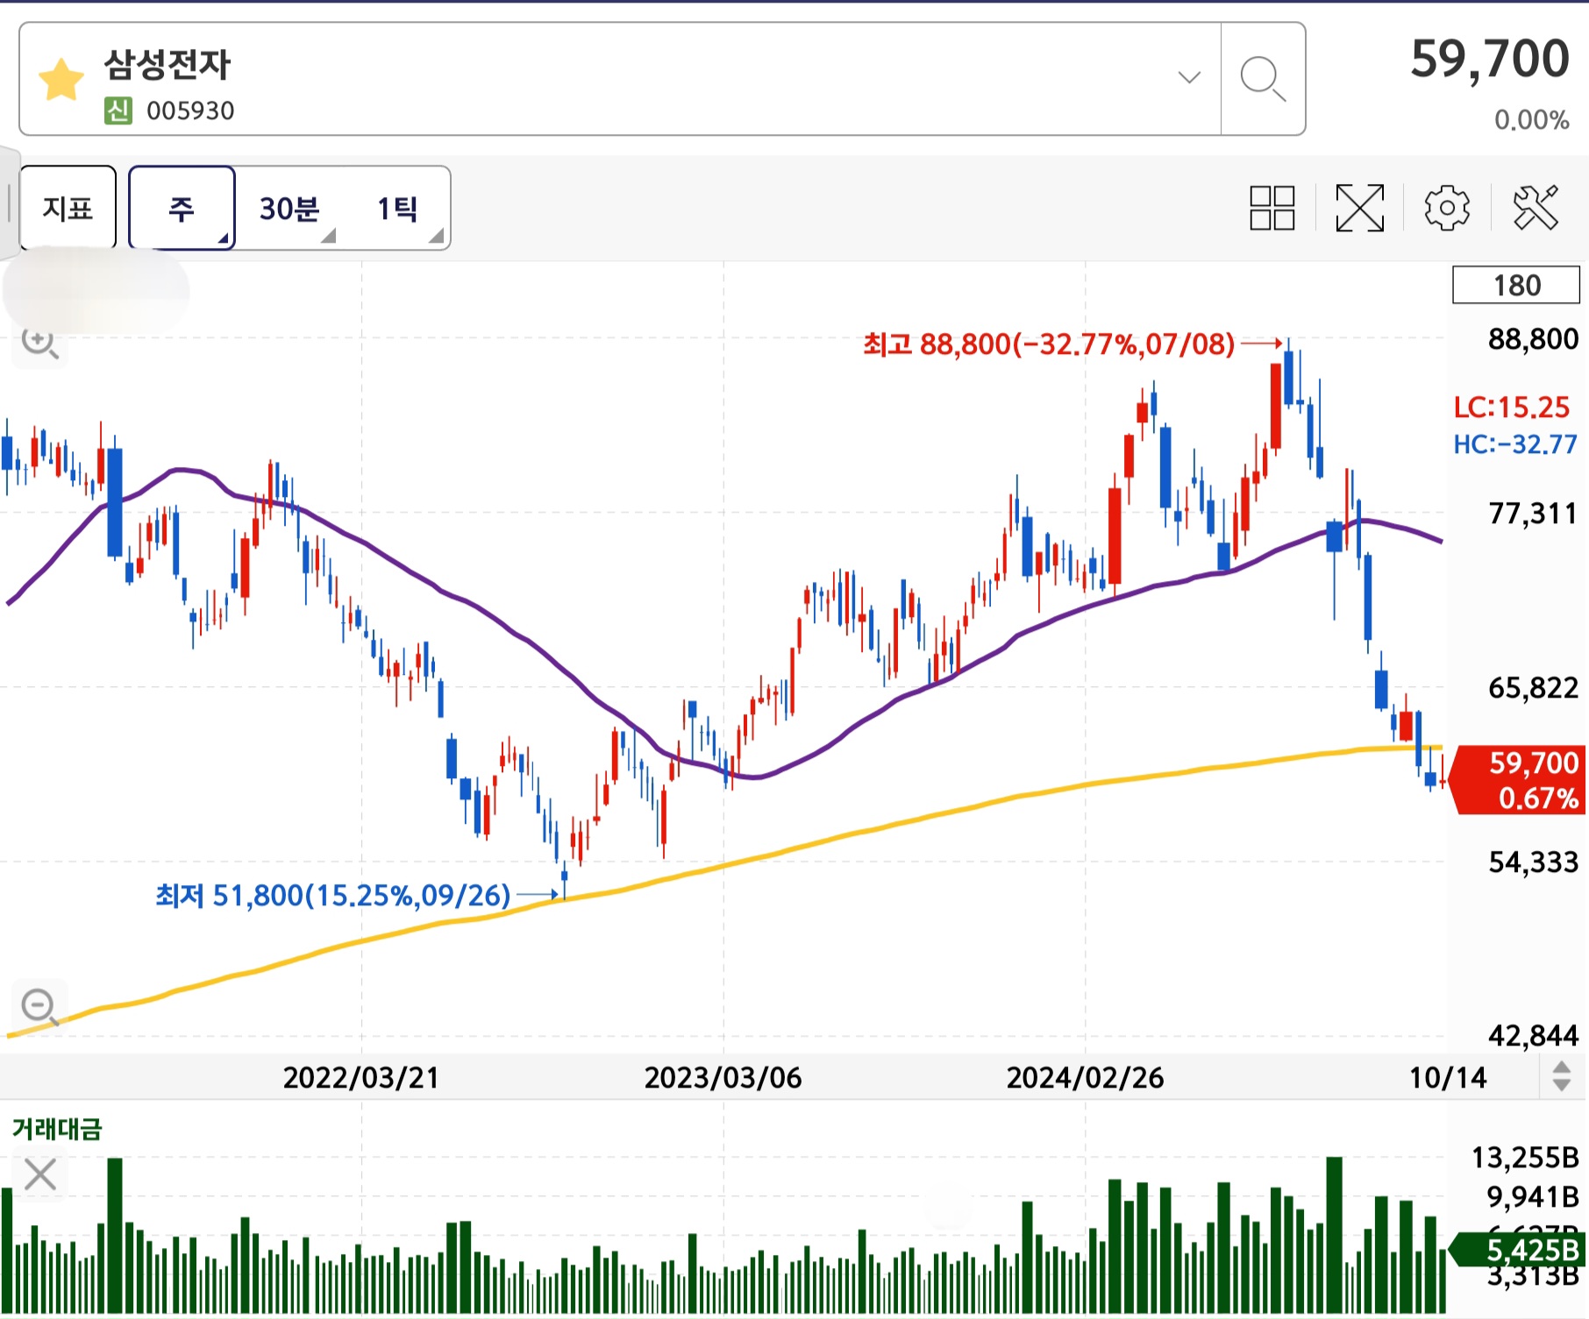
Task: Open the split chart grid layout icon
Action: [1272, 208]
